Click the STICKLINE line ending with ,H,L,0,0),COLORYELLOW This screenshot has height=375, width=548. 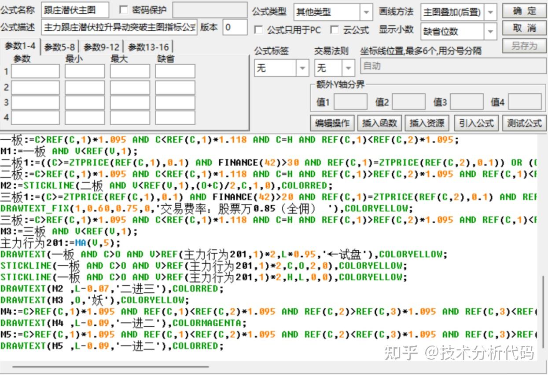204,277
